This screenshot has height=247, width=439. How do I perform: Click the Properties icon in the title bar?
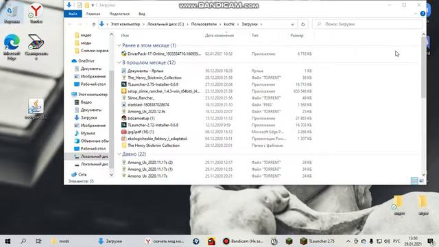(x=80, y=5)
